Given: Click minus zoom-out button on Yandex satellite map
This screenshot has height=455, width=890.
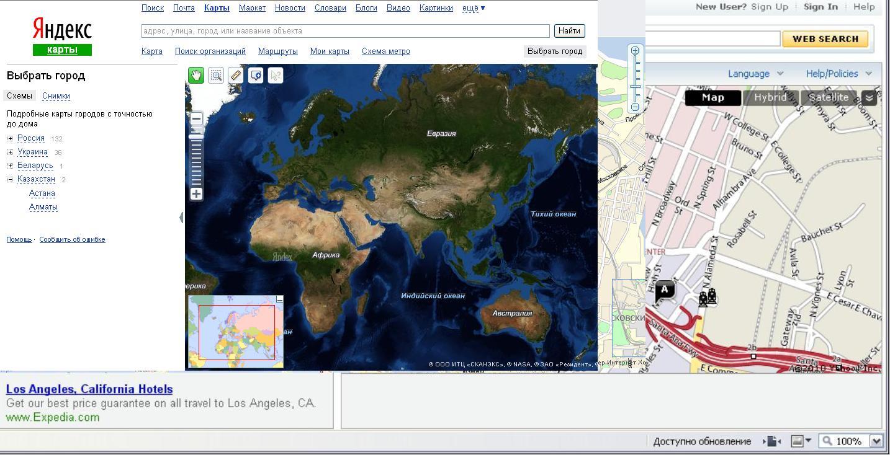Looking at the screenshot, I should (x=196, y=118).
